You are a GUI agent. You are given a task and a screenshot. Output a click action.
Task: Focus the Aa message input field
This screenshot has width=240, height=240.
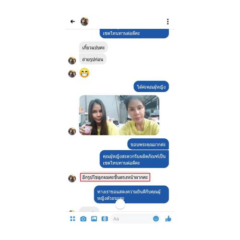(132, 219)
